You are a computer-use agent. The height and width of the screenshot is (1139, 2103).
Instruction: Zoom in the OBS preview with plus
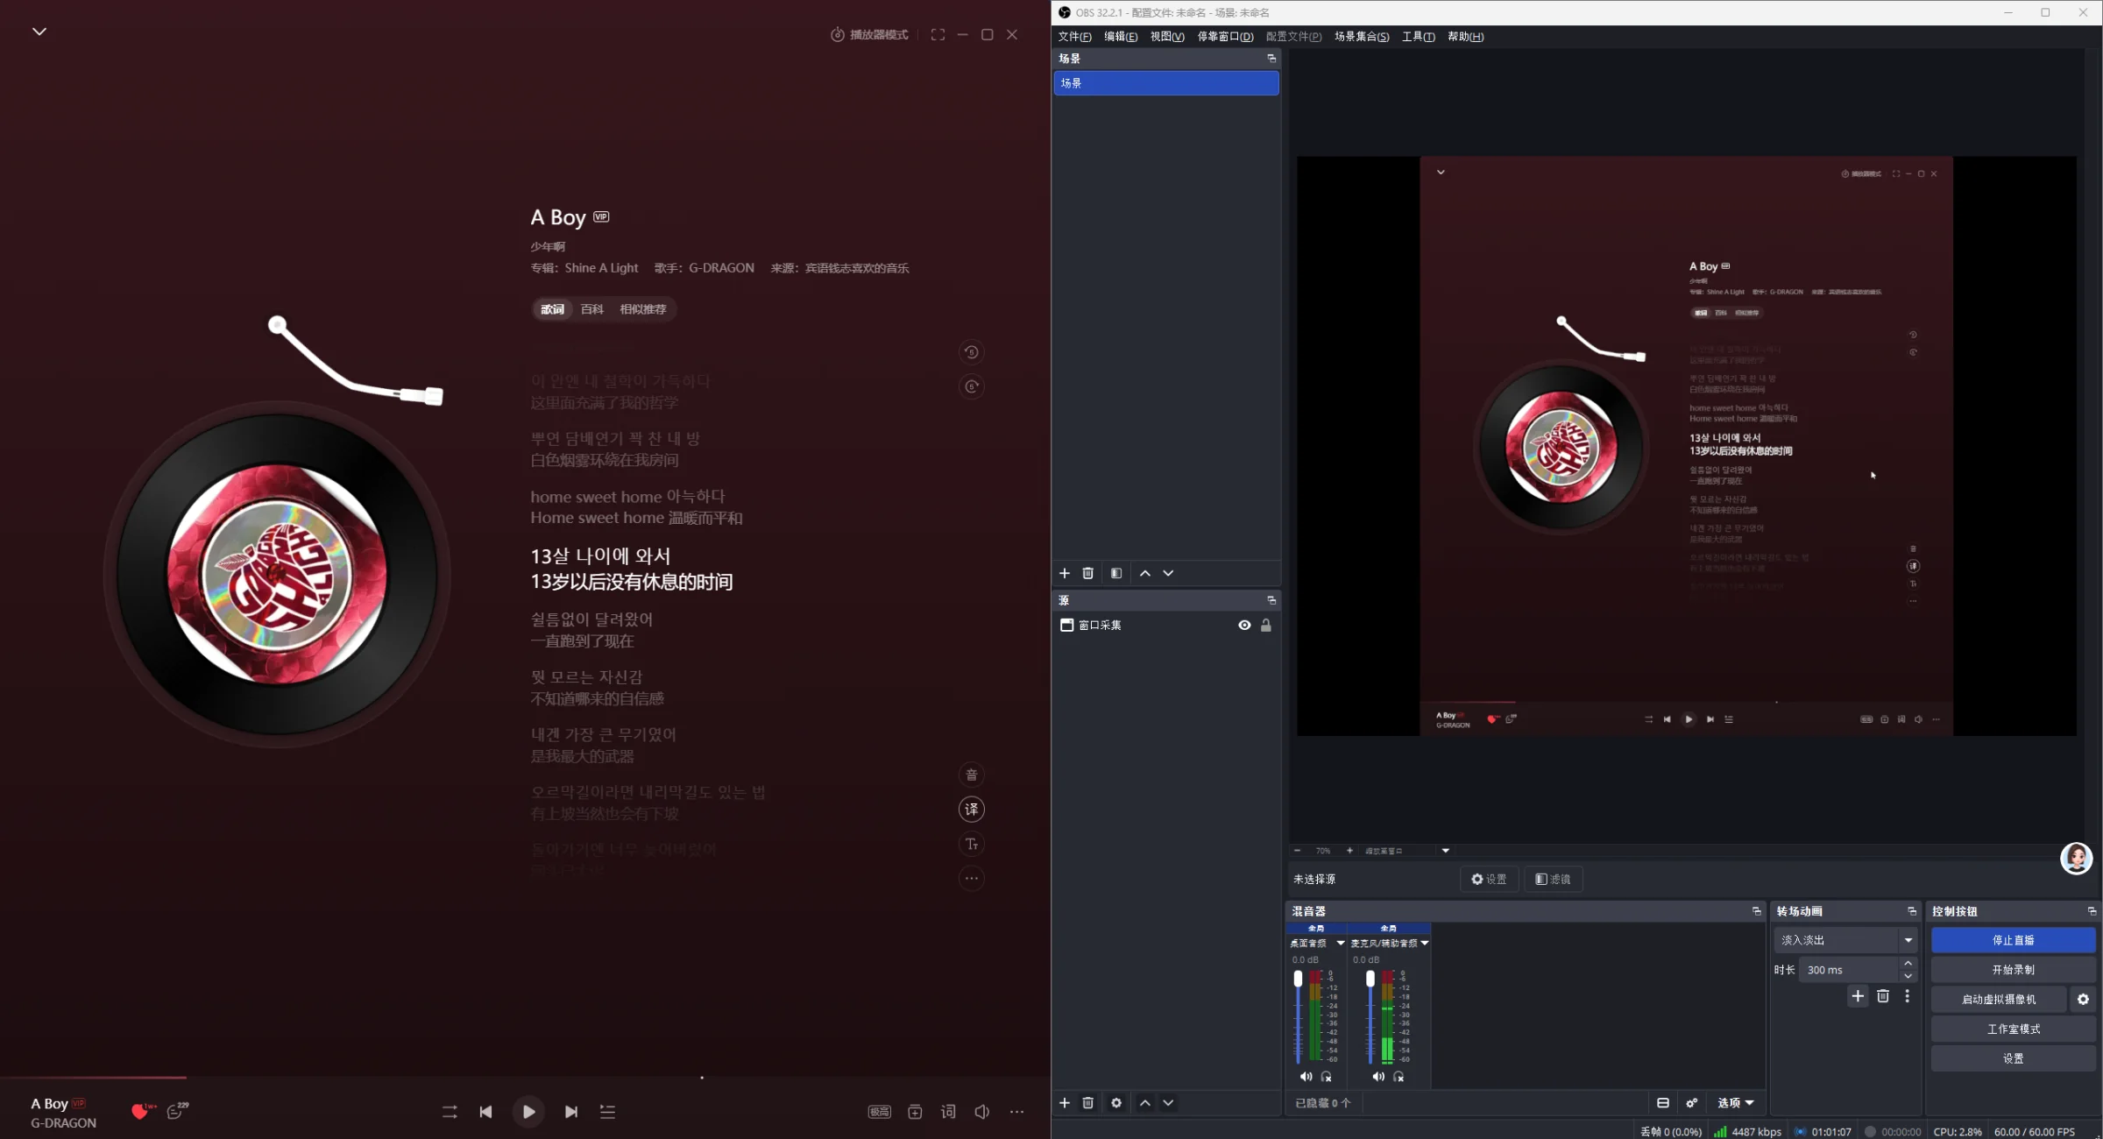pos(1349,851)
